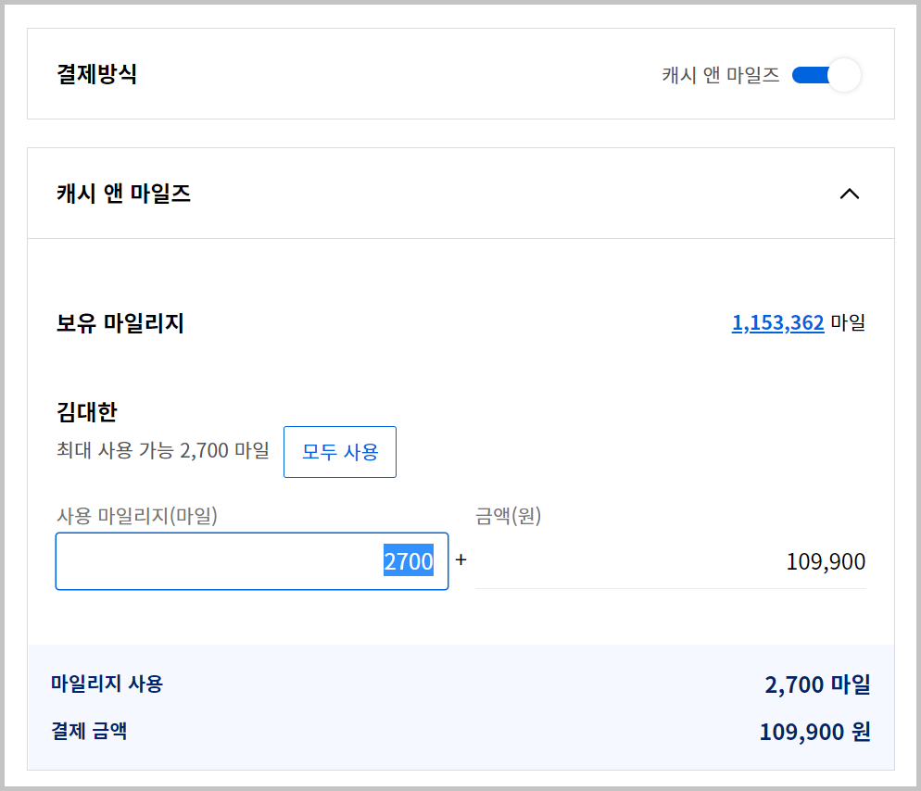Click the 109,900 원 payment total
Viewport: 921px width, 791px height.
(814, 732)
